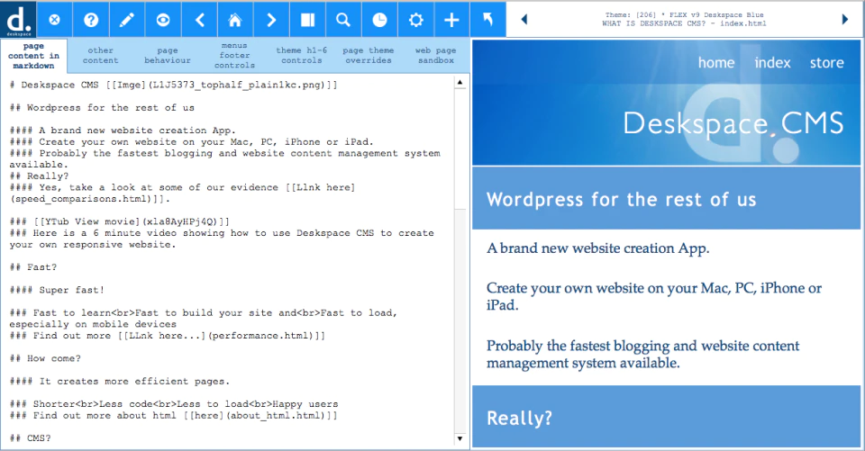The height and width of the screenshot is (451, 865).
Task: Click '## CMS?' line in editor
Action: coord(31,438)
